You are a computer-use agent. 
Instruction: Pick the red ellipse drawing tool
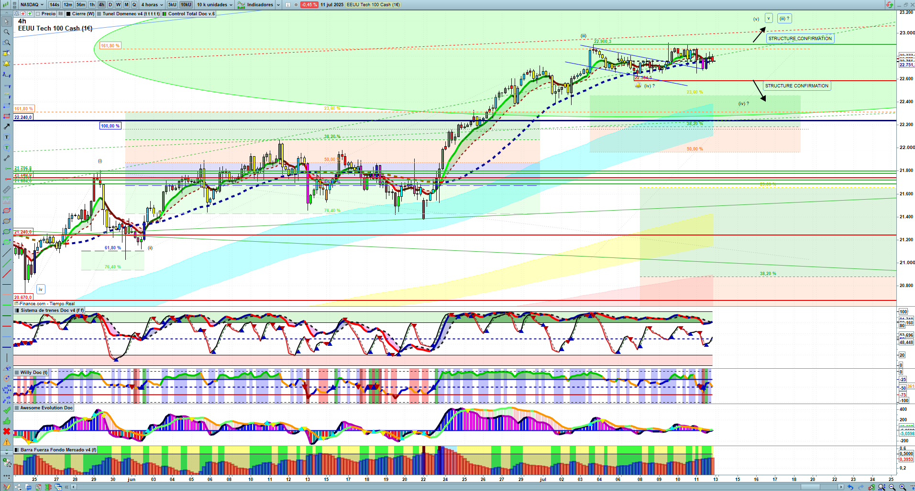point(6,211)
